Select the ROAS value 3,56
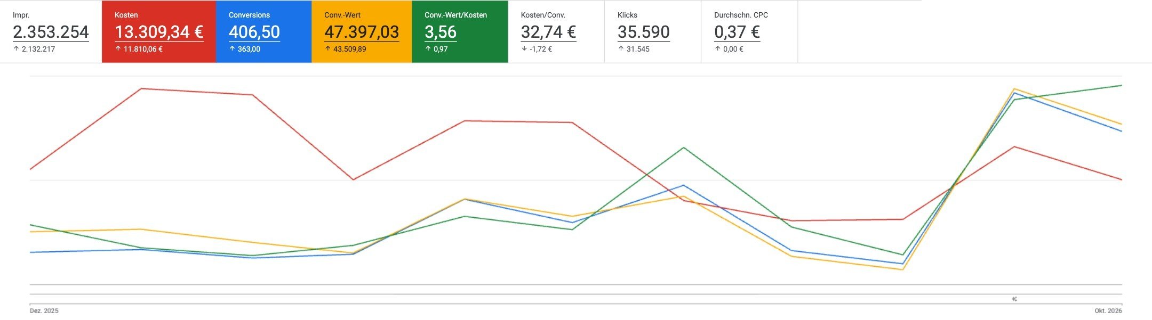1152x320 pixels. click(441, 32)
